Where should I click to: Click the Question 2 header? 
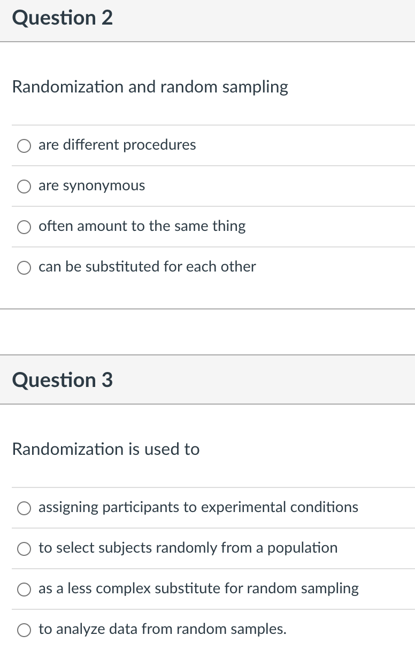pyautogui.click(x=63, y=18)
